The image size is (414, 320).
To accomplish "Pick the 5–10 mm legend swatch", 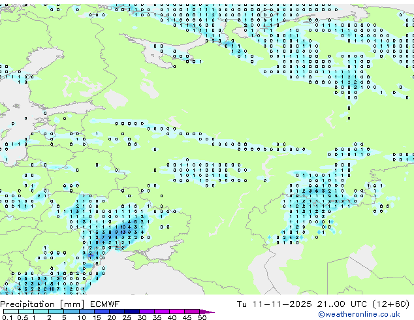I will click(71, 312).
